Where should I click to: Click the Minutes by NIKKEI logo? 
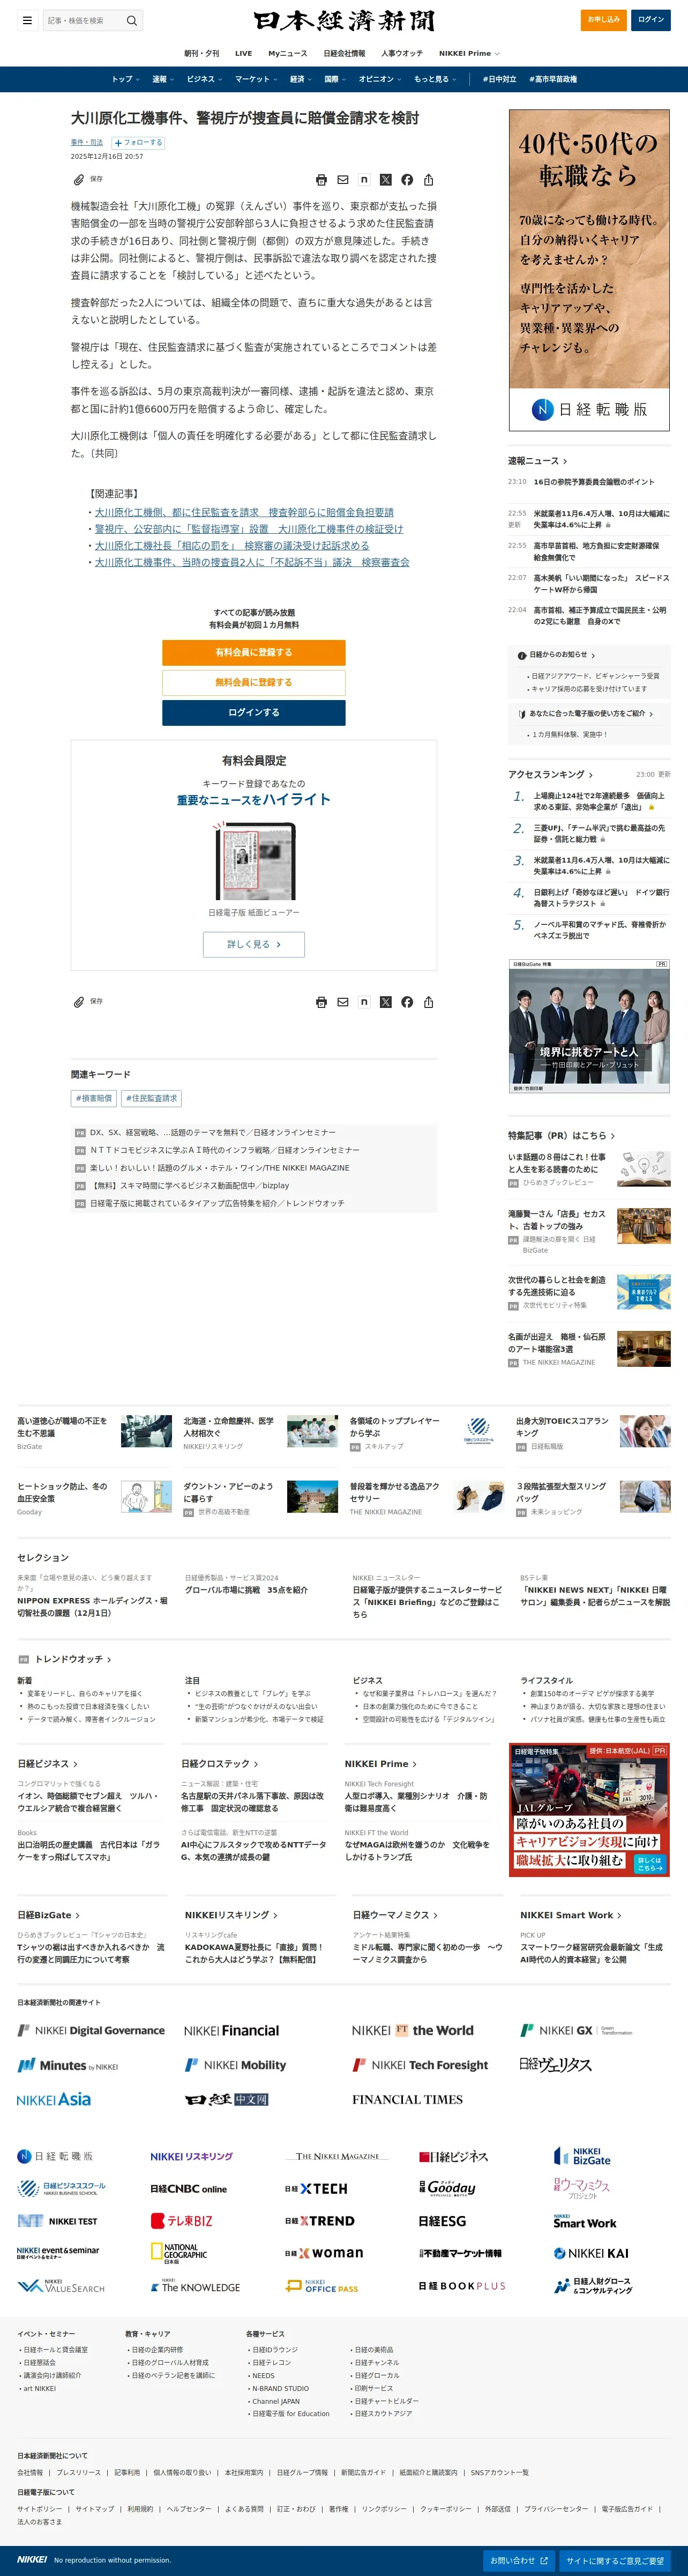tap(68, 2065)
